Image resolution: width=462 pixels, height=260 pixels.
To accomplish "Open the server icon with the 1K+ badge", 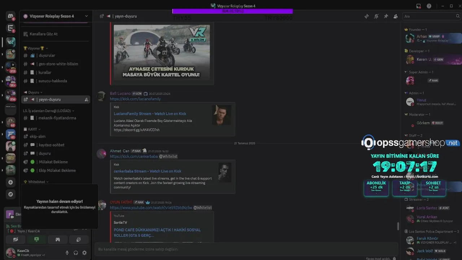I will point(10,81).
